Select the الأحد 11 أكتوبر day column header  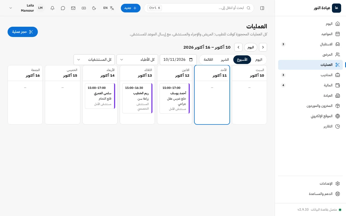pos(212,73)
